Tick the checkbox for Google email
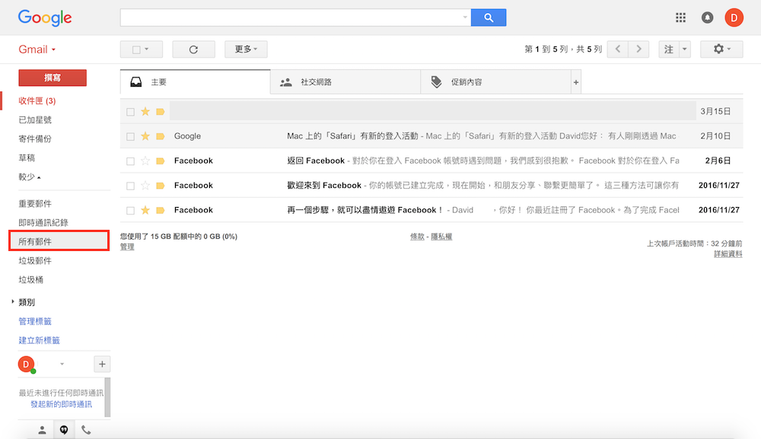Image resolution: width=761 pixels, height=439 pixels. pos(130,136)
